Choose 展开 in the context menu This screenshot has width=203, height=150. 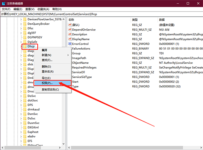tap(53, 50)
